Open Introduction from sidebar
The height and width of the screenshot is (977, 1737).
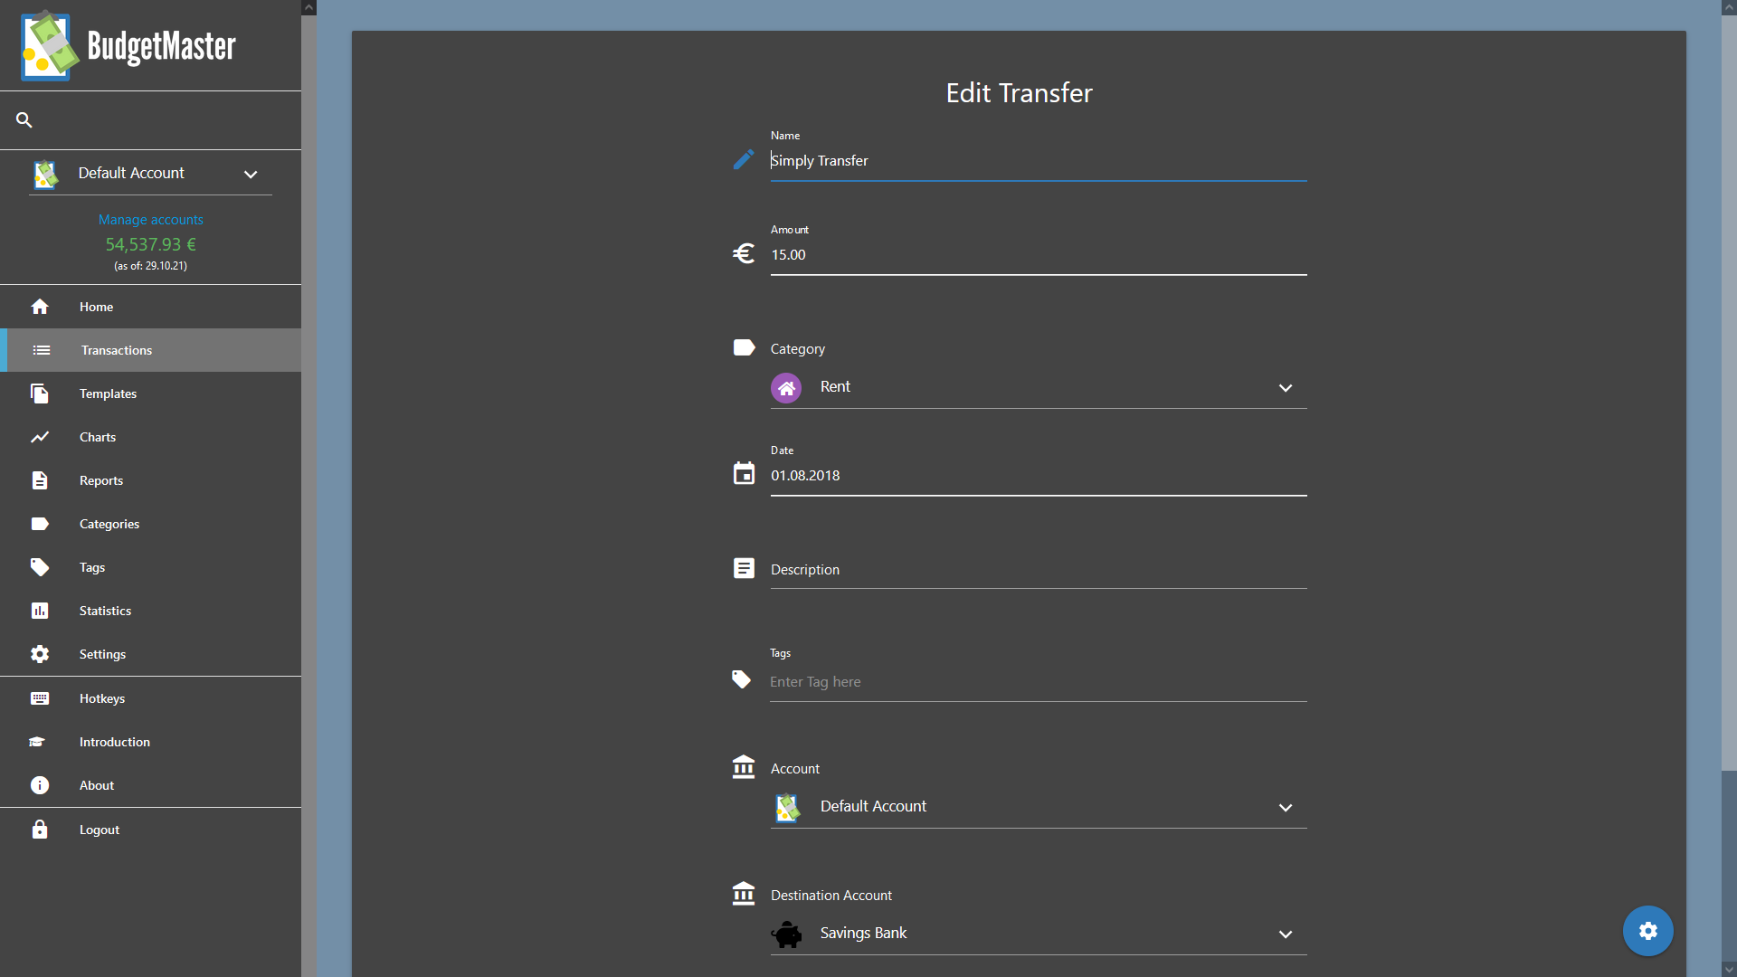click(150, 742)
